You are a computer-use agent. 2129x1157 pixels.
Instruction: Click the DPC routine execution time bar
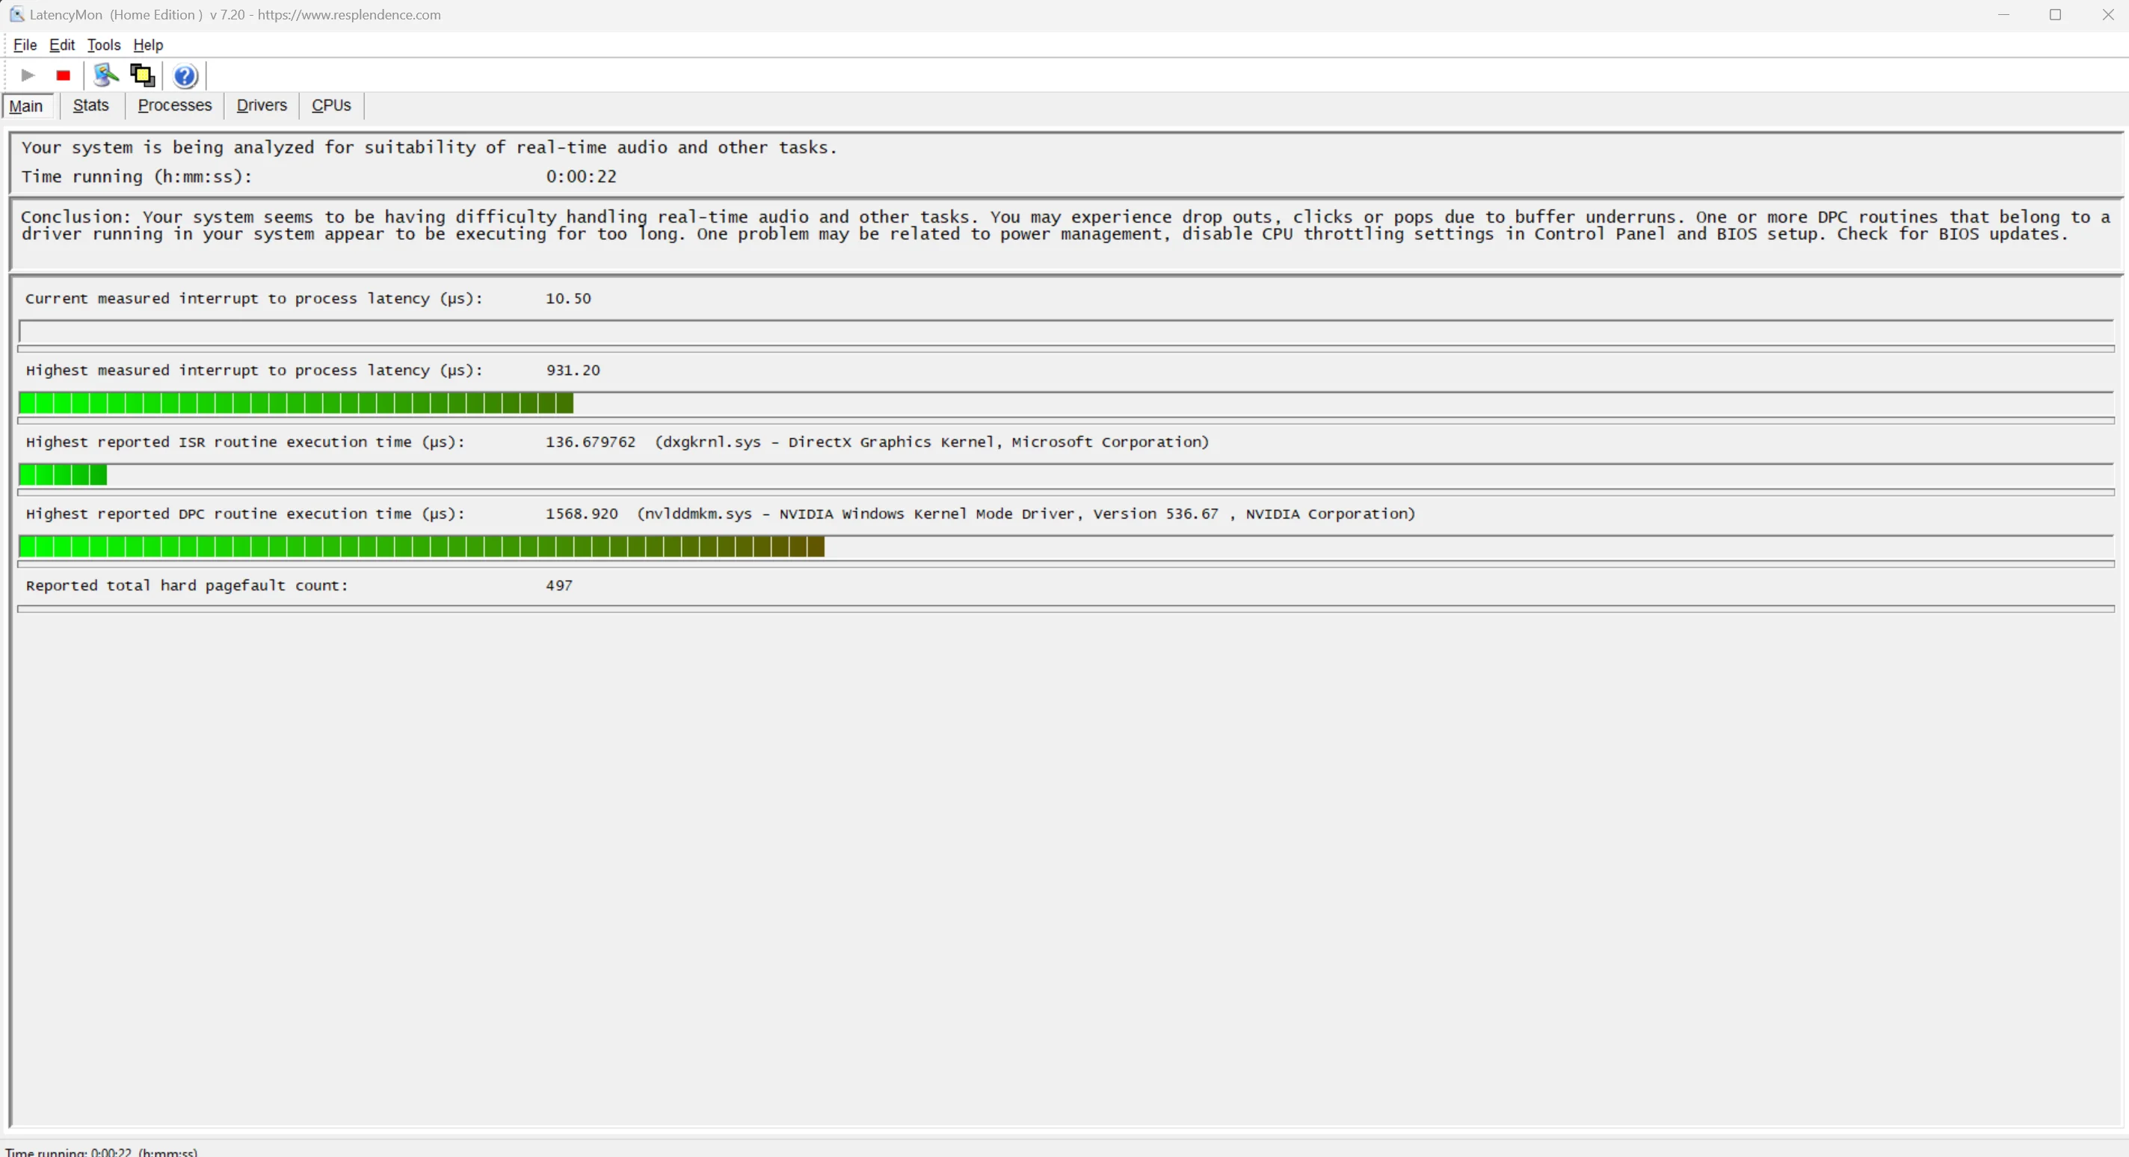(x=1065, y=547)
